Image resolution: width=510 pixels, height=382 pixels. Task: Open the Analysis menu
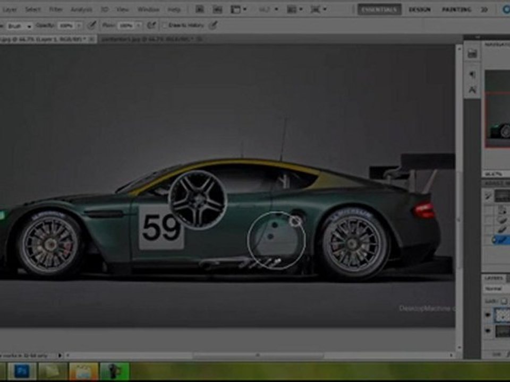pos(81,10)
